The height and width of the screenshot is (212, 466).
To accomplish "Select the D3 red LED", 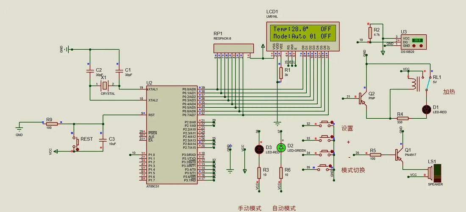I will click(259, 149).
